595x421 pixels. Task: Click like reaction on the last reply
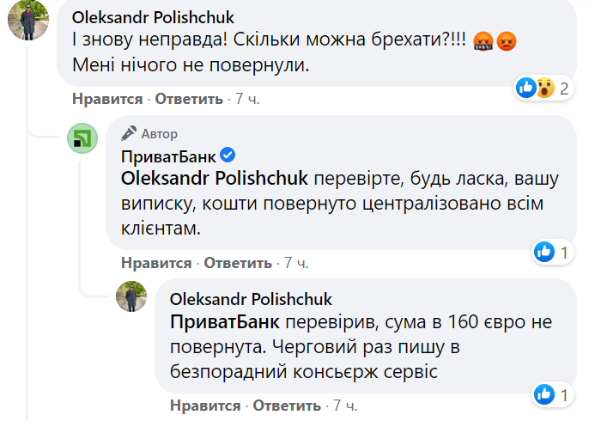pos(552,394)
